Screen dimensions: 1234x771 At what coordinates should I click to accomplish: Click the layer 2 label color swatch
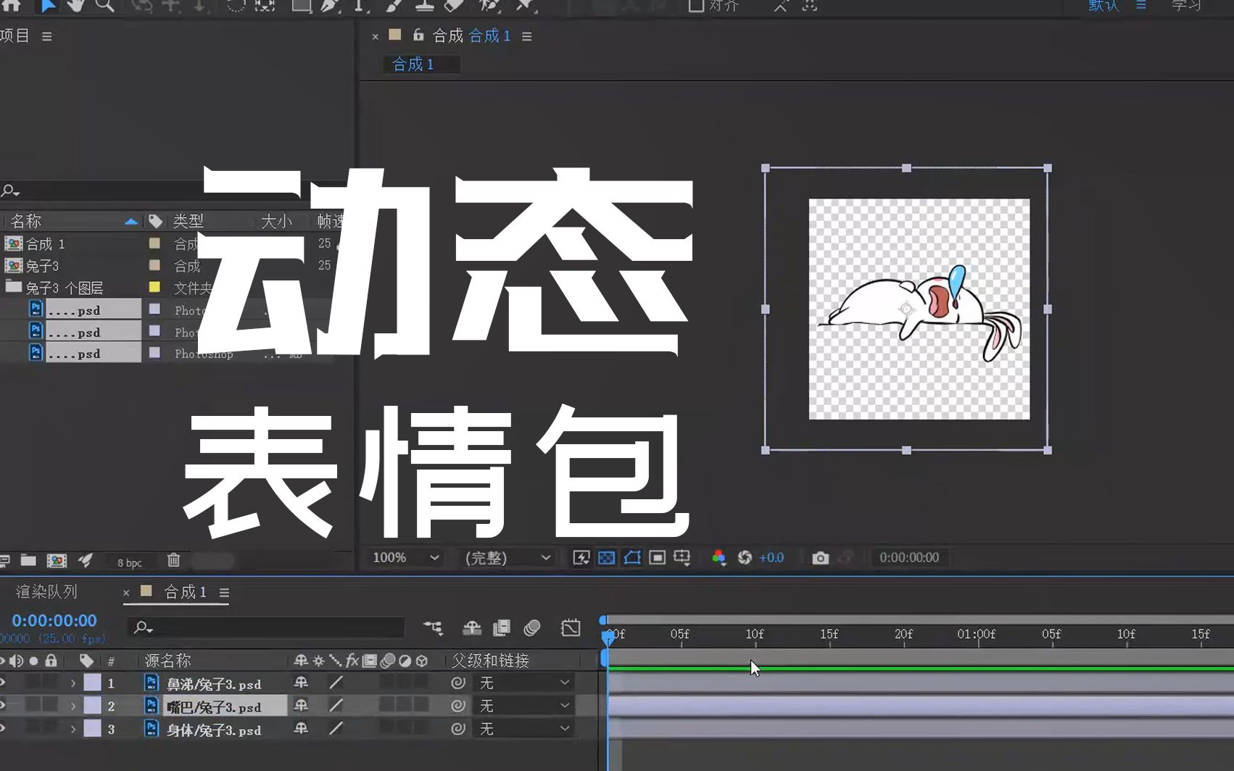(x=91, y=704)
